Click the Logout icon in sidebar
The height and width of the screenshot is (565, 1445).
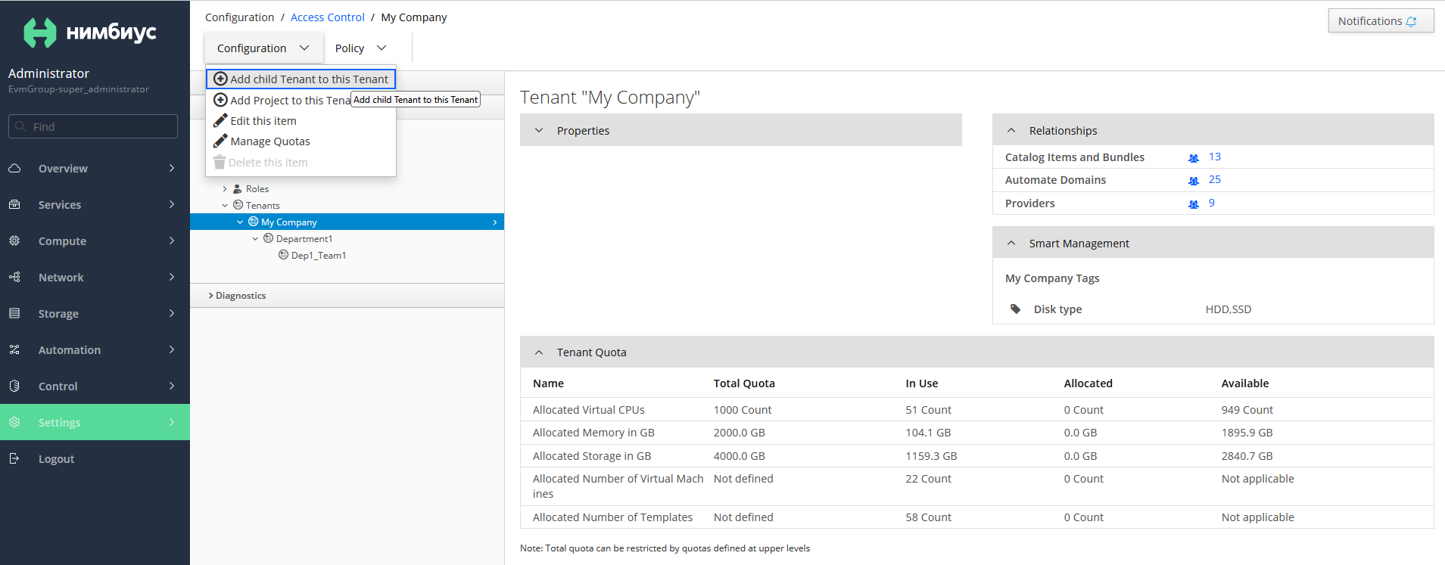(x=14, y=458)
